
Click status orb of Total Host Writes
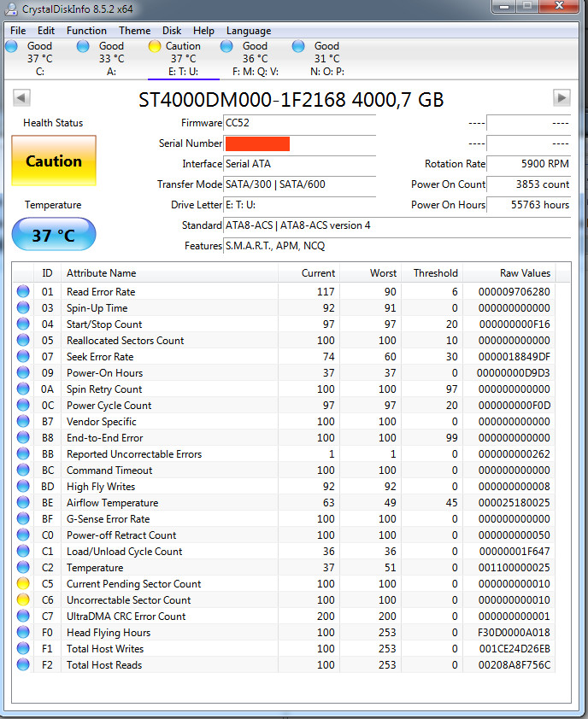23,648
